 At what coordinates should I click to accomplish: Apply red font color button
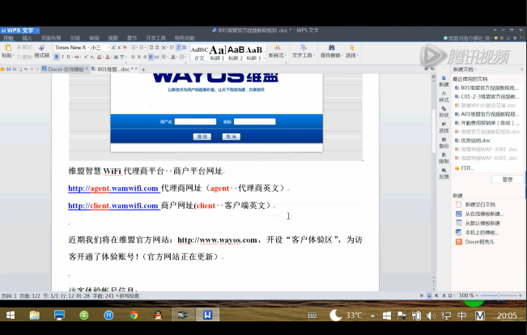tap(108, 57)
